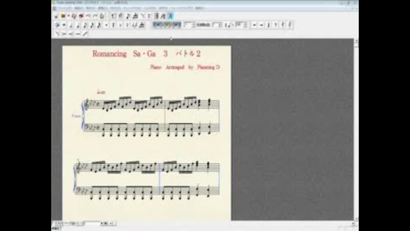Insert a quarter rest from the rest palette

click(x=269, y=25)
